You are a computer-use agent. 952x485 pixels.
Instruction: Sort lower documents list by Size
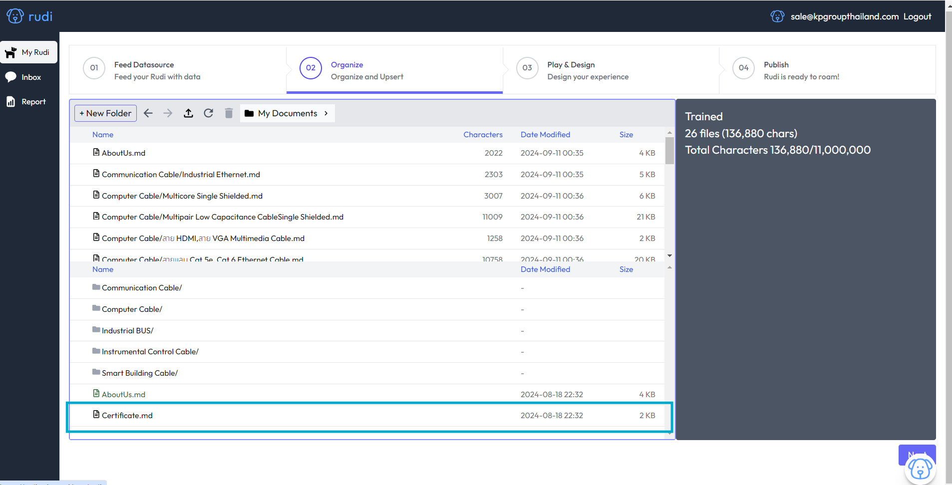click(626, 269)
